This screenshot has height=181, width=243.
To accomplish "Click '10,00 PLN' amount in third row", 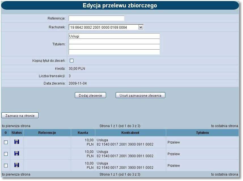I will click(89, 165).
